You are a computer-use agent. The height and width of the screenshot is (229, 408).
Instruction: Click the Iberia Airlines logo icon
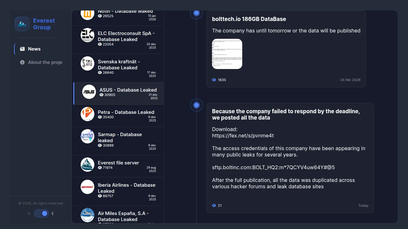(87, 187)
